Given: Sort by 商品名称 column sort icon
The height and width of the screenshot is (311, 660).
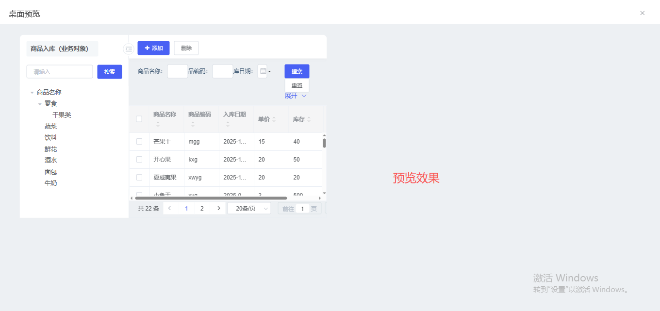Looking at the screenshot, I should click(158, 124).
